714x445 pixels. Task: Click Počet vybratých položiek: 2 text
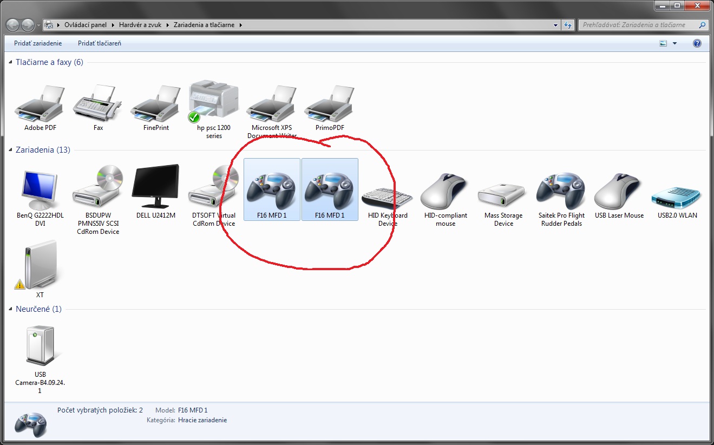pyautogui.click(x=100, y=410)
